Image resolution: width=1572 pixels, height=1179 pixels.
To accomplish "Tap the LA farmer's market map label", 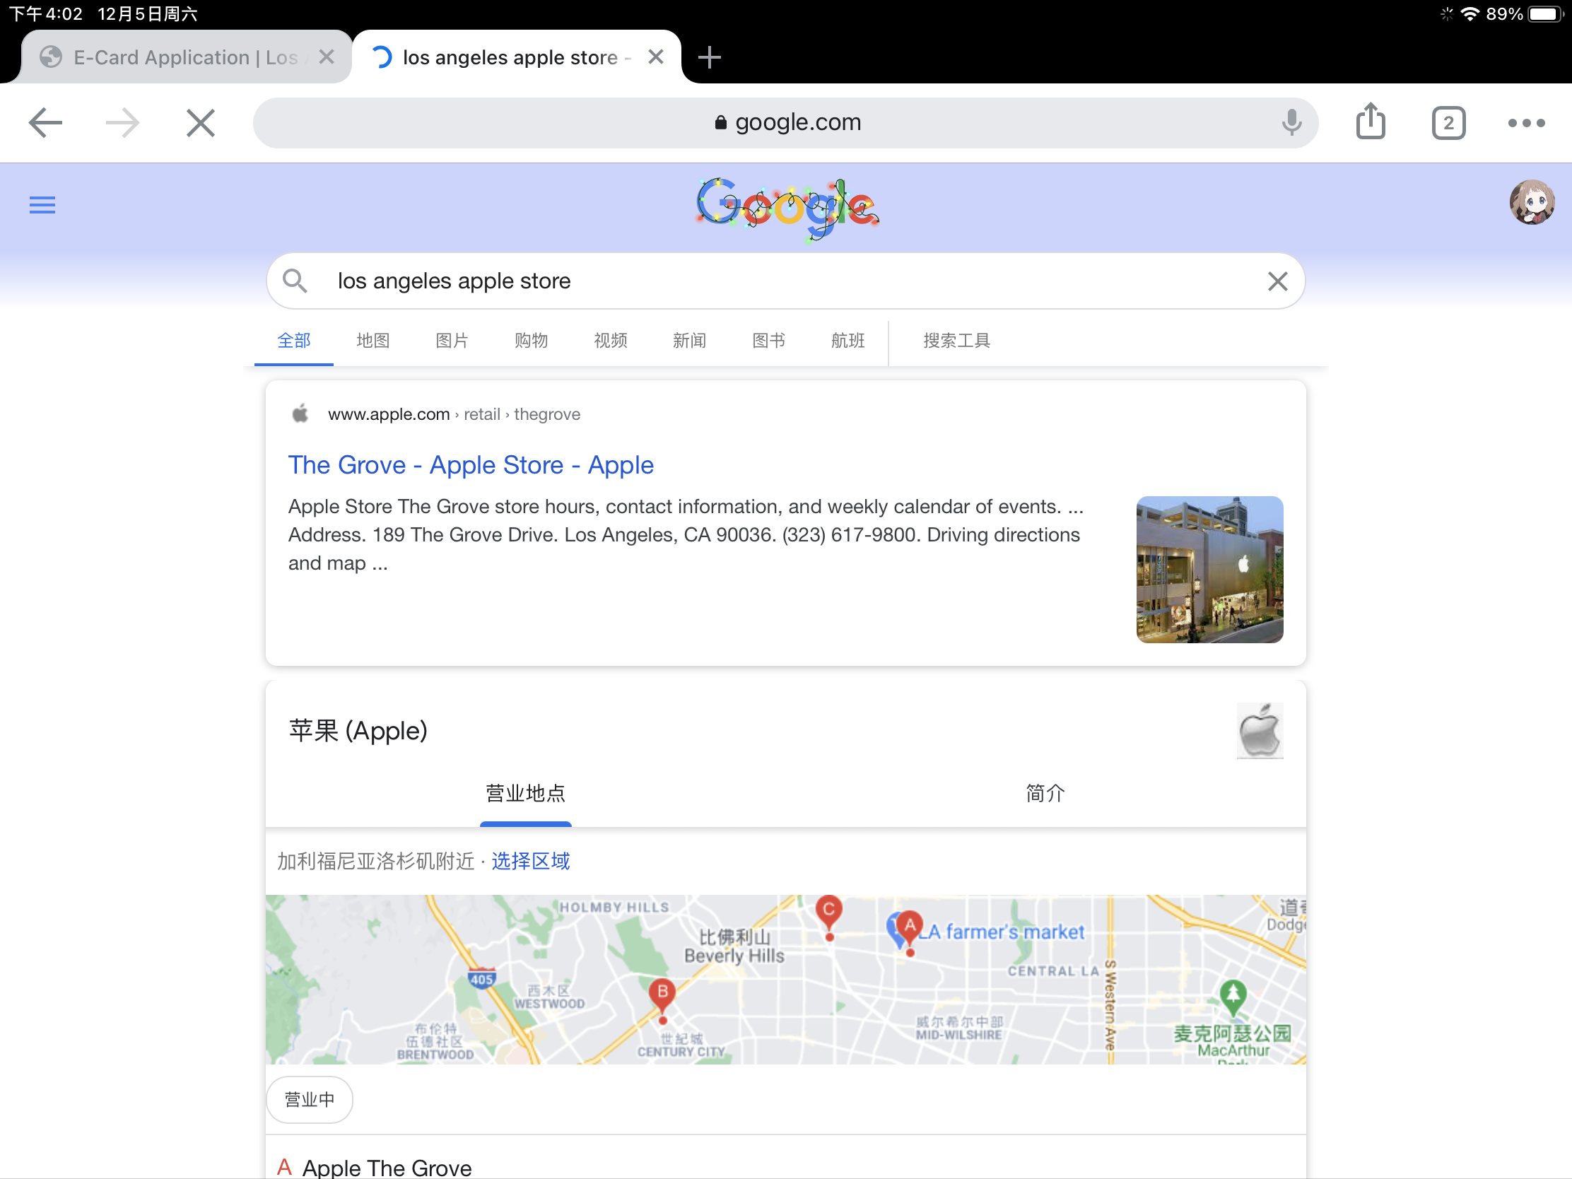I will 1002,932.
